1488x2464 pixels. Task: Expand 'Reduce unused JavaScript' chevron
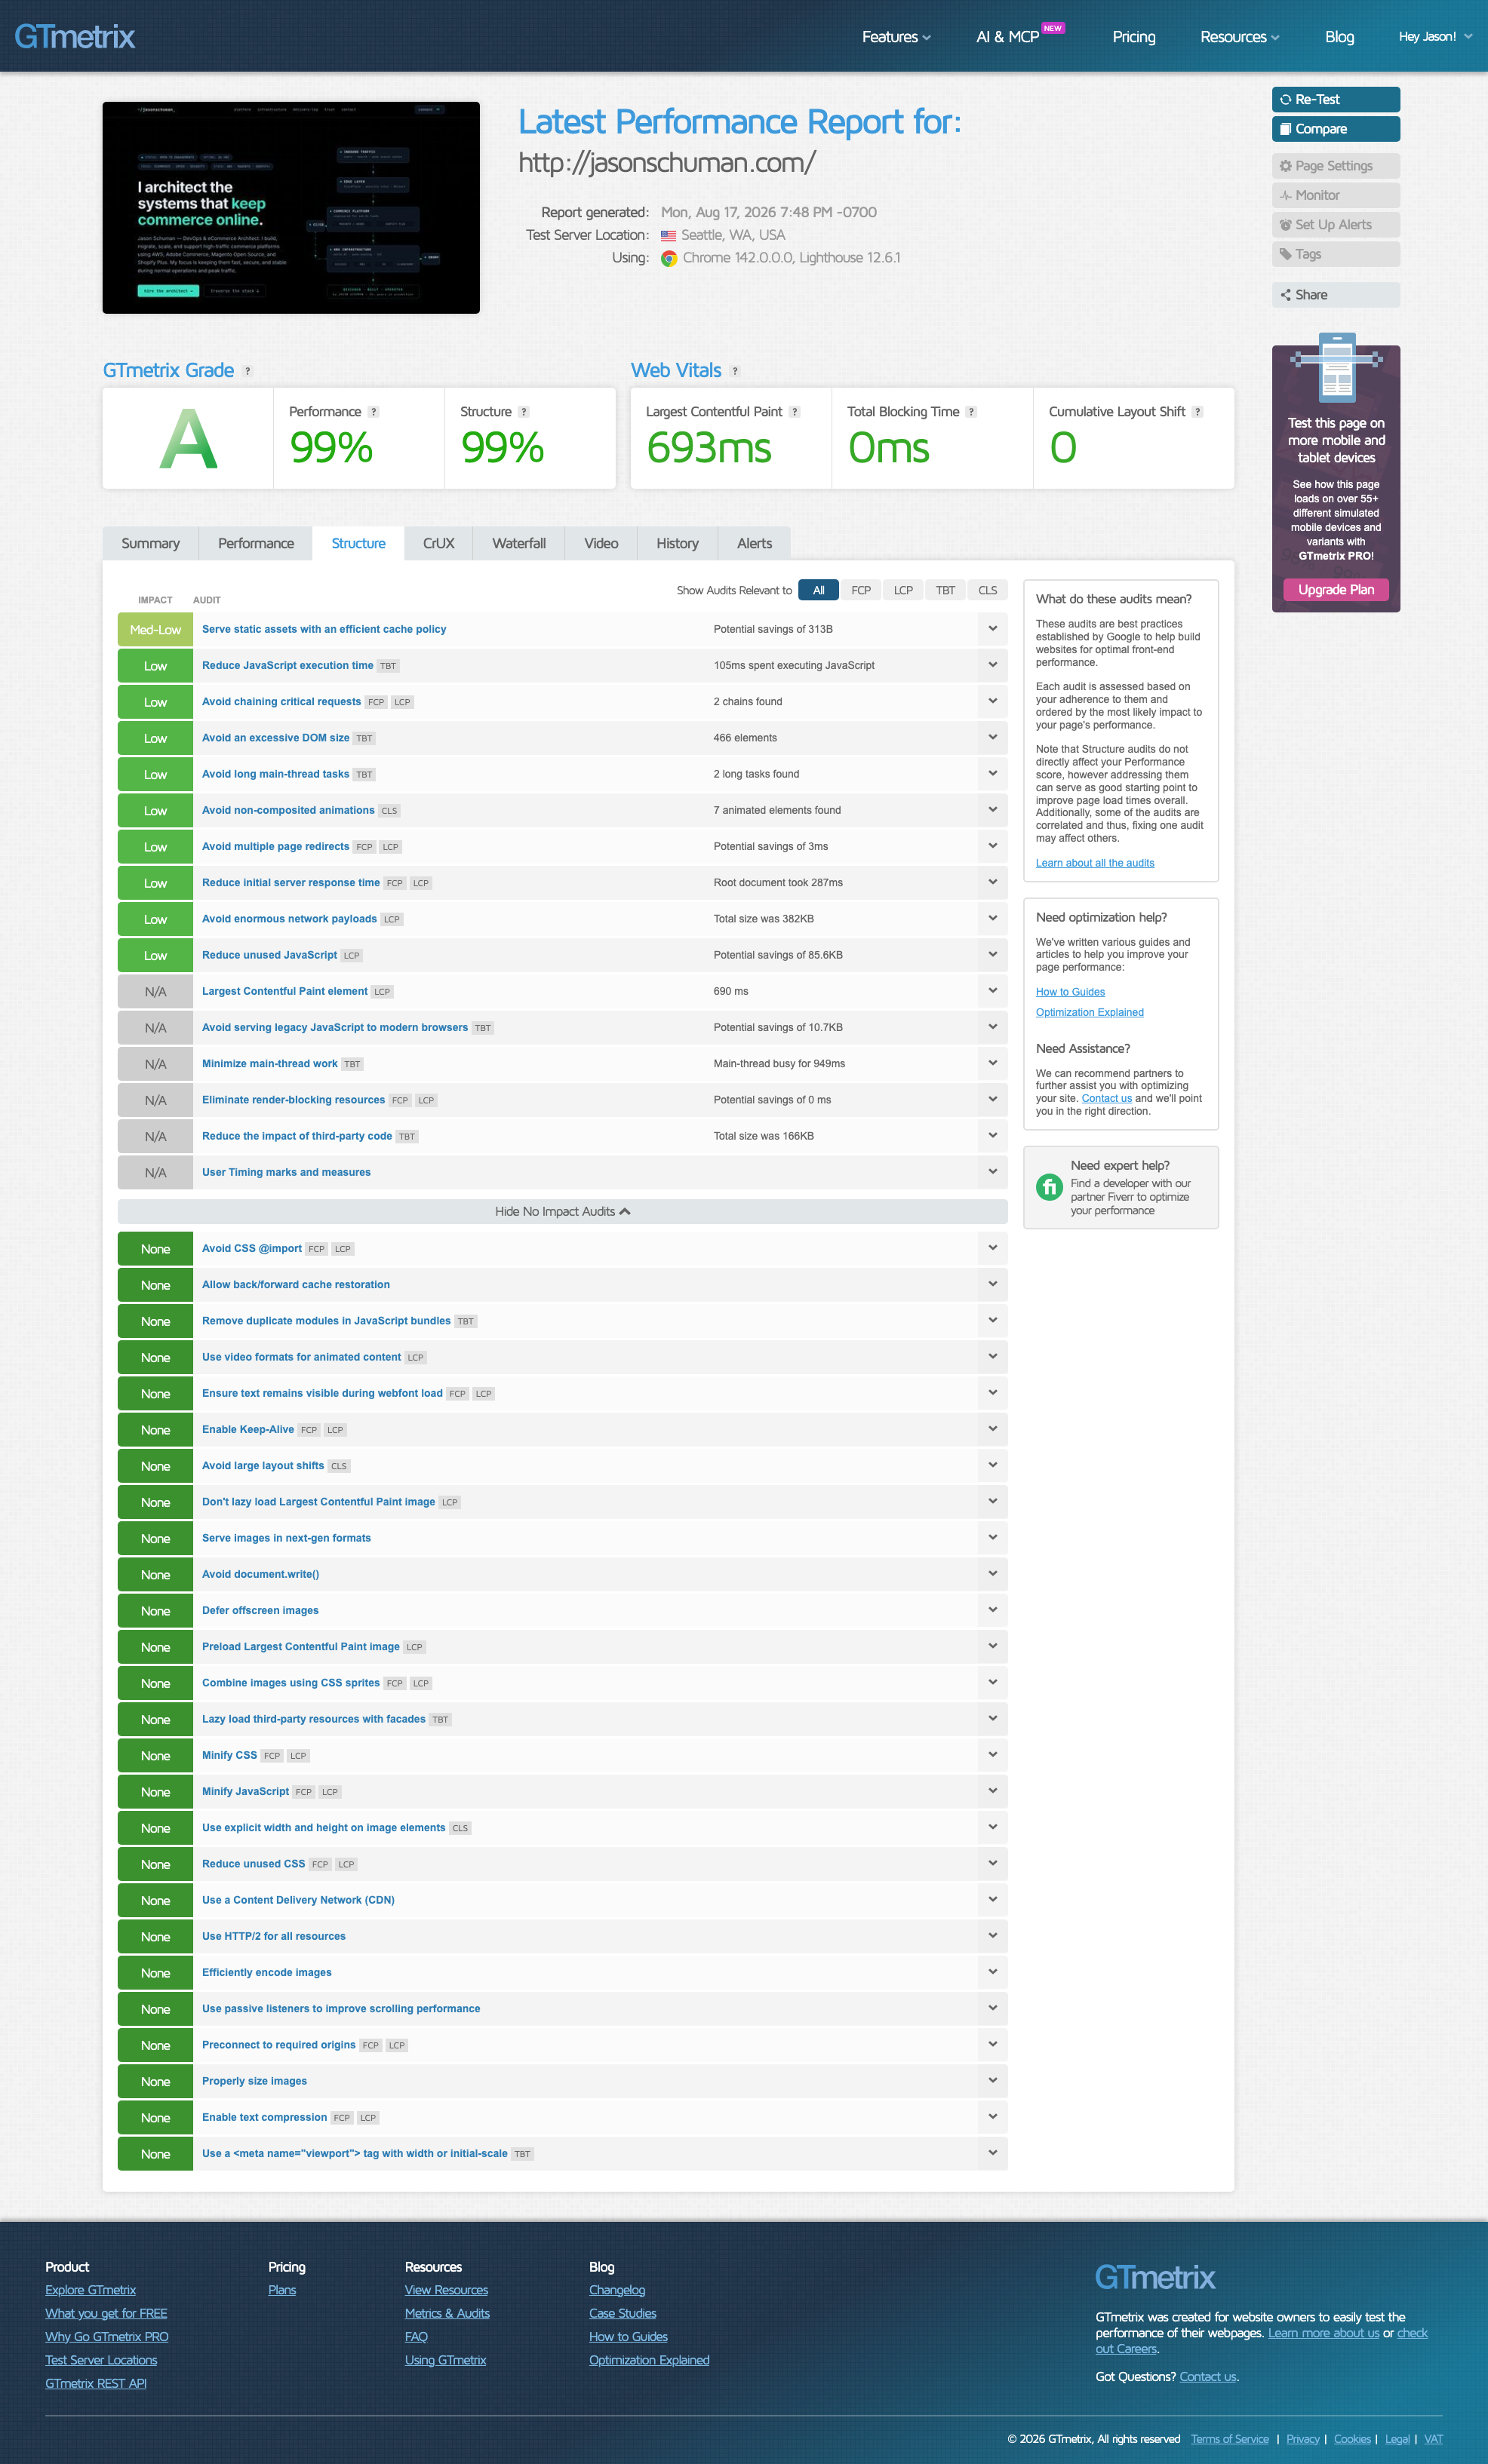pos(993,955)
